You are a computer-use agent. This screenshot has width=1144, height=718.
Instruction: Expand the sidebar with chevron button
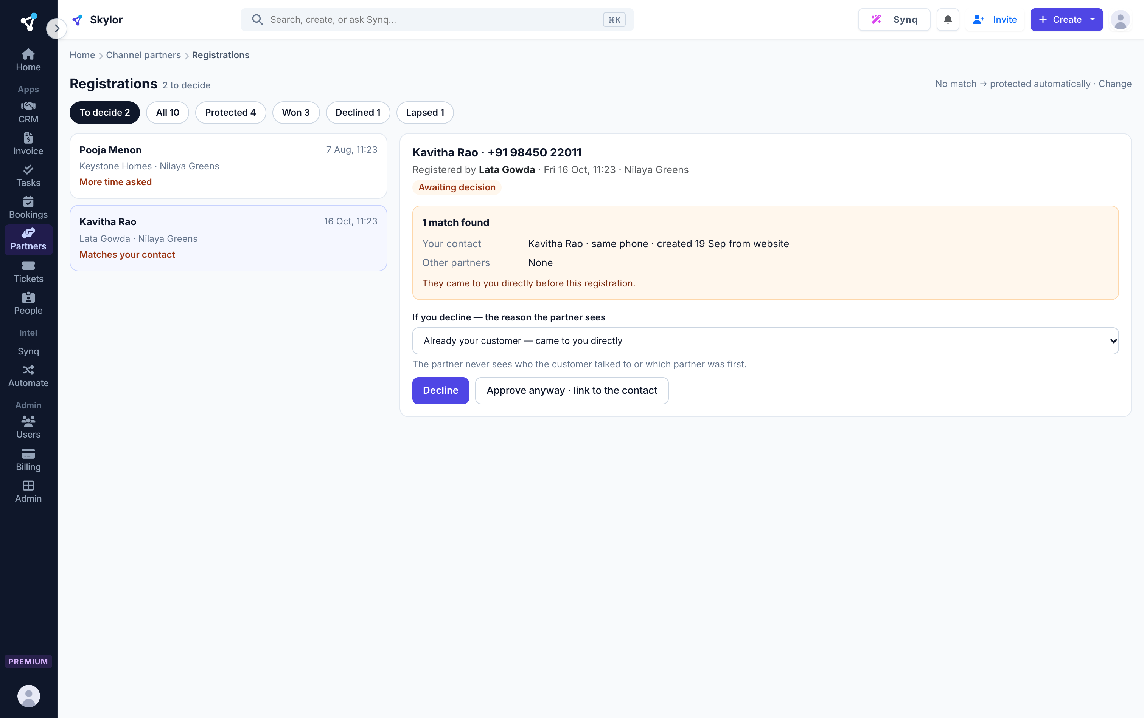point(56,28)
